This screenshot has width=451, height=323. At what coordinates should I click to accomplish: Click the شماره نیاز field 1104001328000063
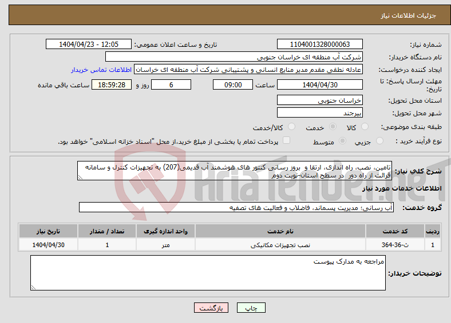[320, 44]
